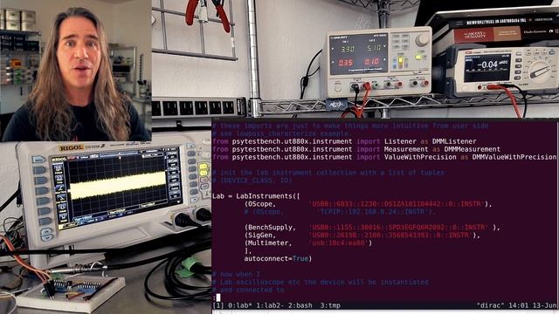Click the multimeter -0.04 reading in video
The width and height of the screenshot is (559, 314).
[x=487, y=65]
